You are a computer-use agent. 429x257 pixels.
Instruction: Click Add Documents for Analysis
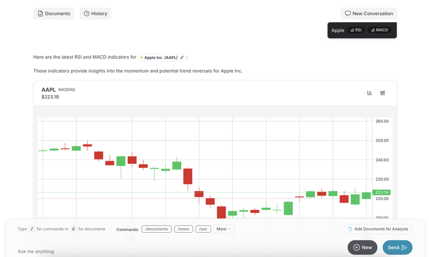378,229
